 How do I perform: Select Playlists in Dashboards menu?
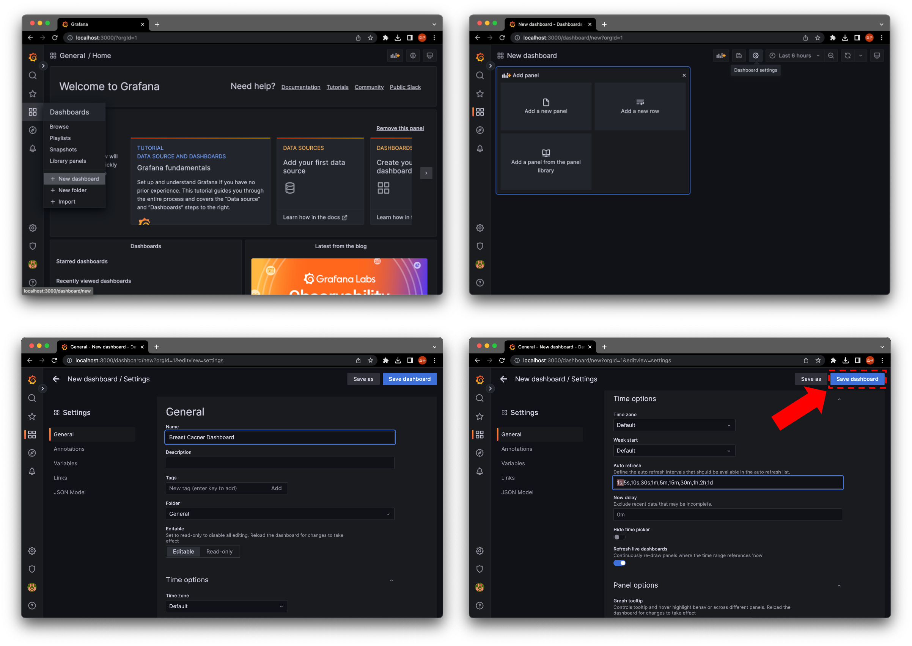(60, 138)
